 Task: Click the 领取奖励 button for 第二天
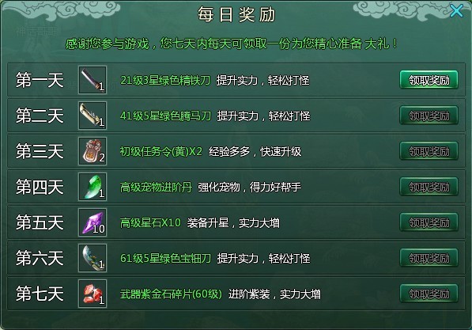pos(429,116)
